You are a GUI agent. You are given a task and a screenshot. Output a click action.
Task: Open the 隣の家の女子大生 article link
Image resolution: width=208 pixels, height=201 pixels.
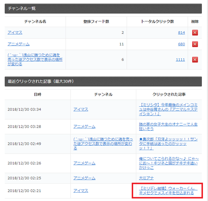tap(168, 126)
